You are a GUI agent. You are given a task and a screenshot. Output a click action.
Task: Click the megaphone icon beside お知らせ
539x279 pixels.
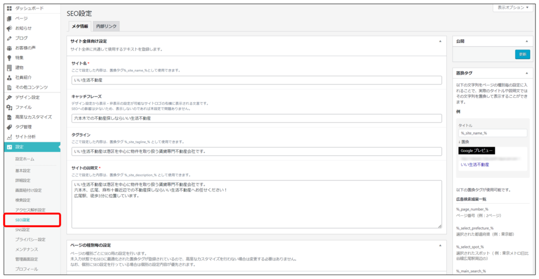point(9,28)
